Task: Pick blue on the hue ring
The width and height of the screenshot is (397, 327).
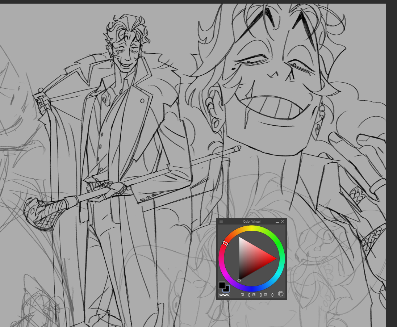Action: (x=252, y=289)
